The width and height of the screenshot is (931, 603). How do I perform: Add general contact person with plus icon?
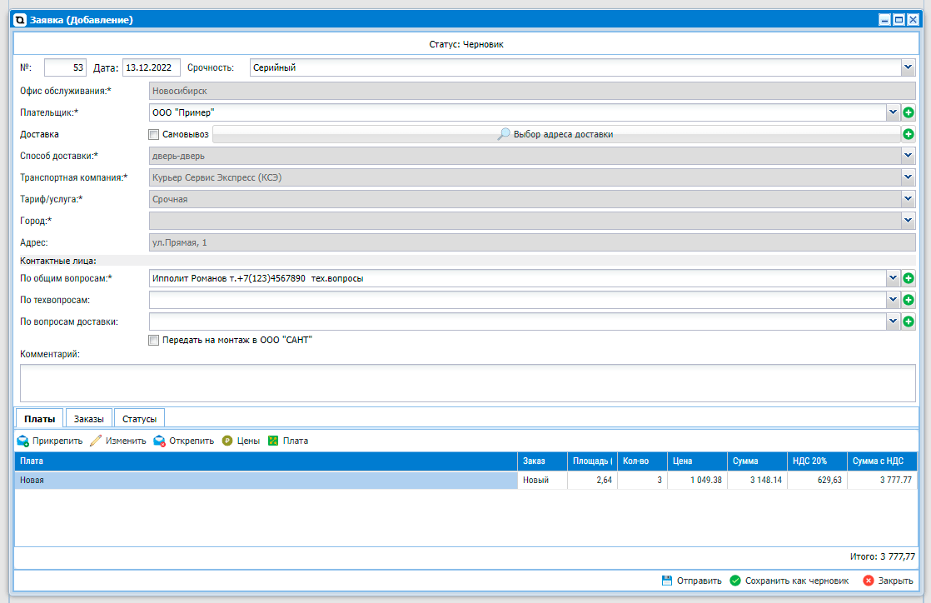click(909, 278)
